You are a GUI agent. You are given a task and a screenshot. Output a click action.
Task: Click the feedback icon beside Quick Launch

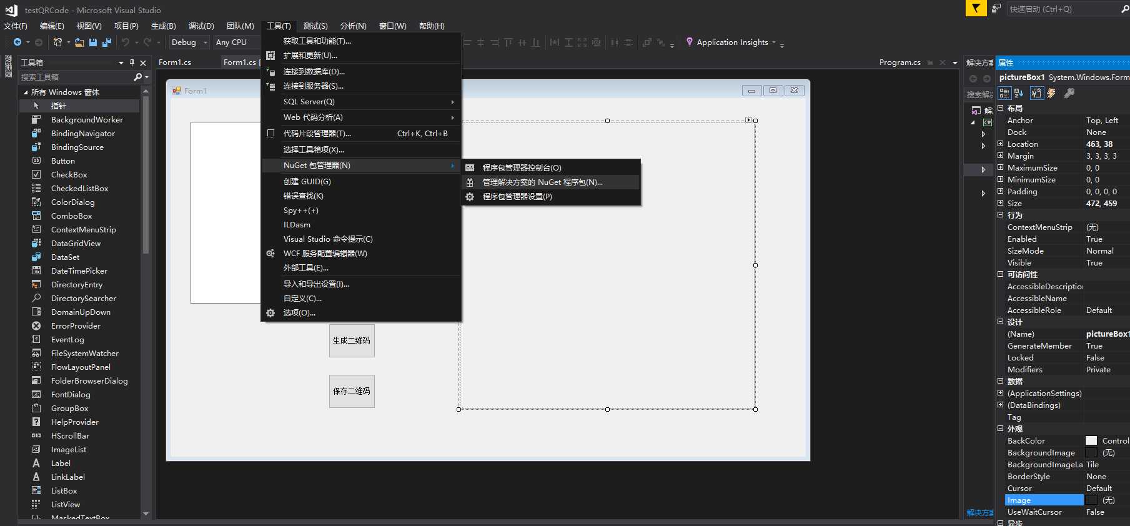pos(996,8)
